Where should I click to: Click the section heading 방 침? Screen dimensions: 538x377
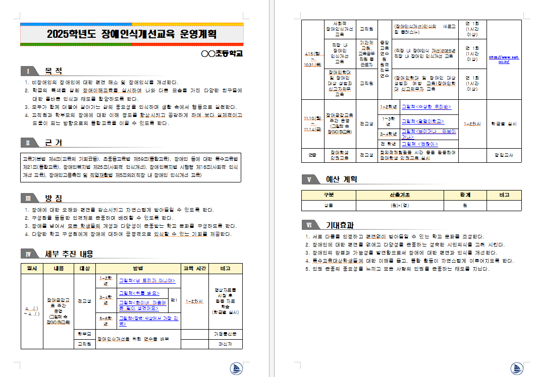click(x=53, y=199)
